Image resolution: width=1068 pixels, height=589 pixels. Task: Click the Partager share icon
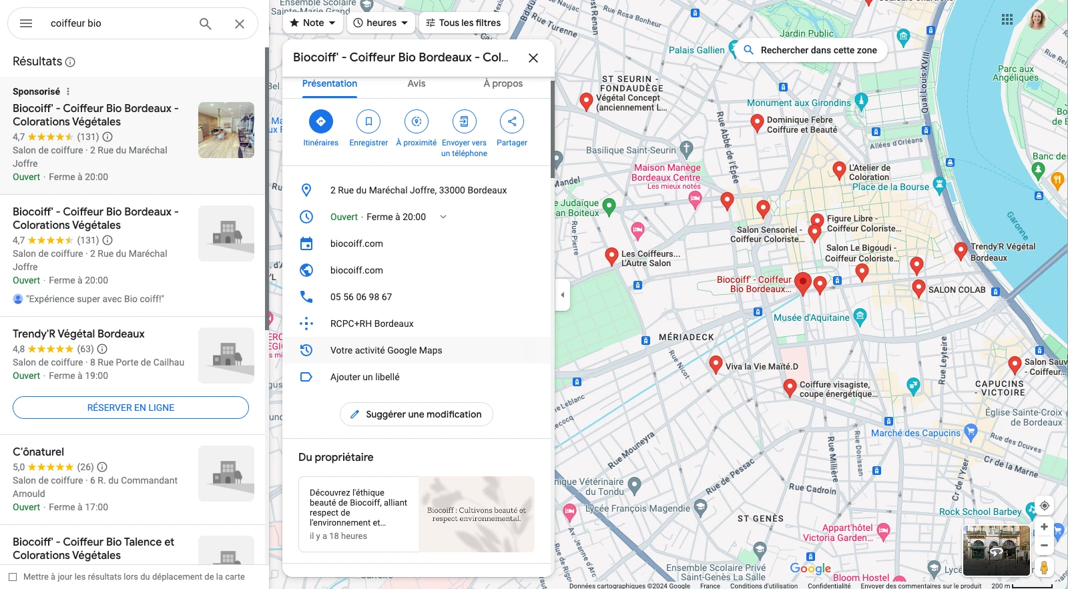pos(512,121)
